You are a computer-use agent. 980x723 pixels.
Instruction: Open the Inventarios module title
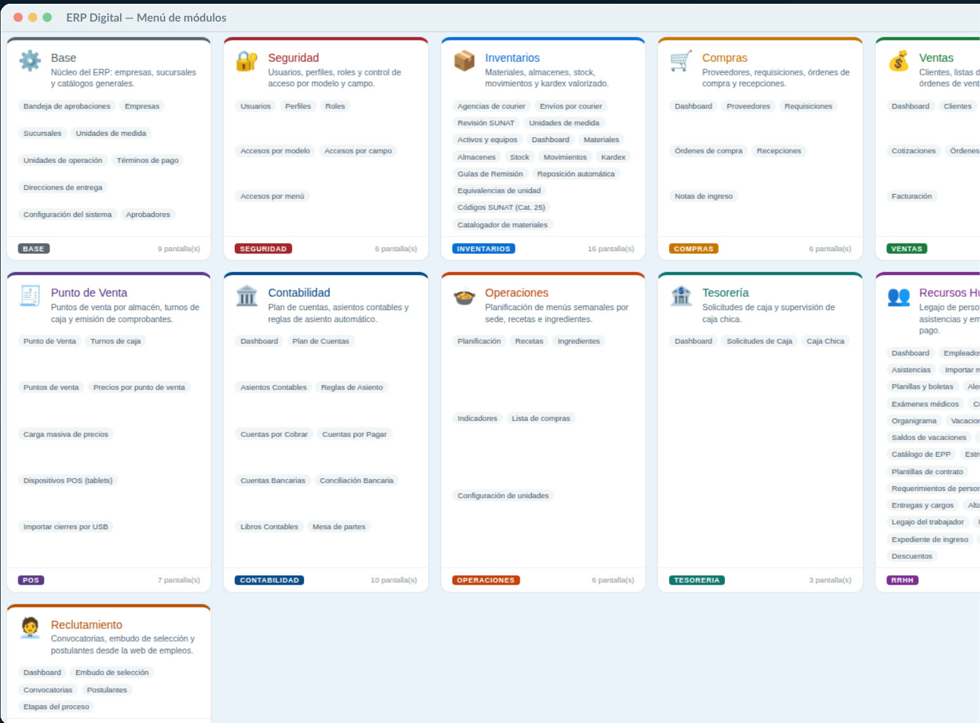(x=512, y=58)
